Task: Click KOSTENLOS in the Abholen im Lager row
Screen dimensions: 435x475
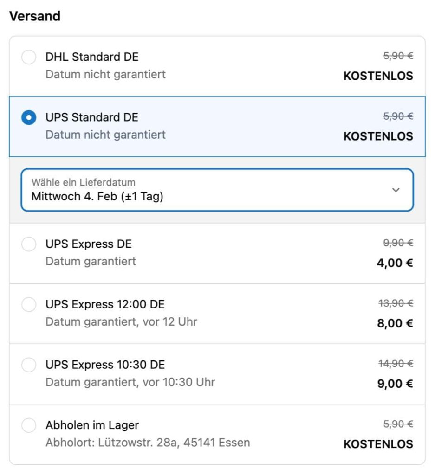Action: 378,444
